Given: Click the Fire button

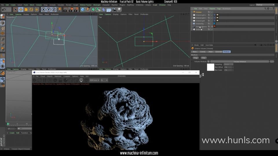Looking at the screenshot, I should pyautogui.click(x=204, y=58).
